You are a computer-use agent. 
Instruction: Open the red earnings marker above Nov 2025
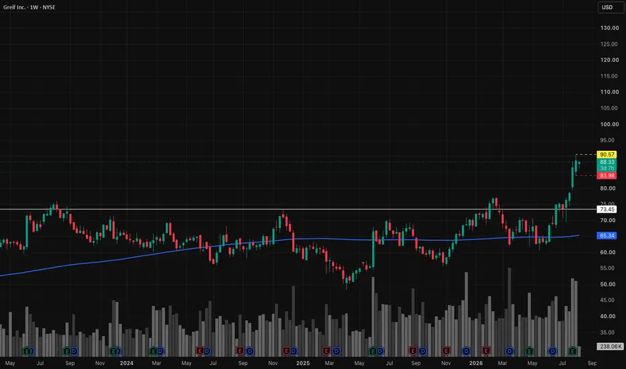tap(446, 351)
